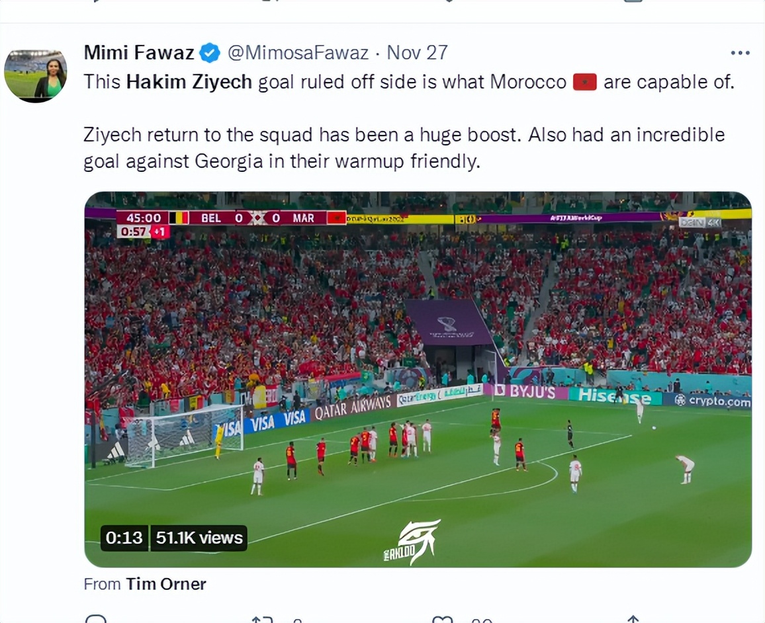
Task: Open the @MimosaFawaz handle
Action: point(298,52)
